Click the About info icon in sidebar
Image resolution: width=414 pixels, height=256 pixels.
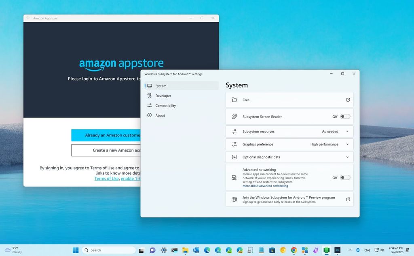pyautogui.click(x=150, y=115)
